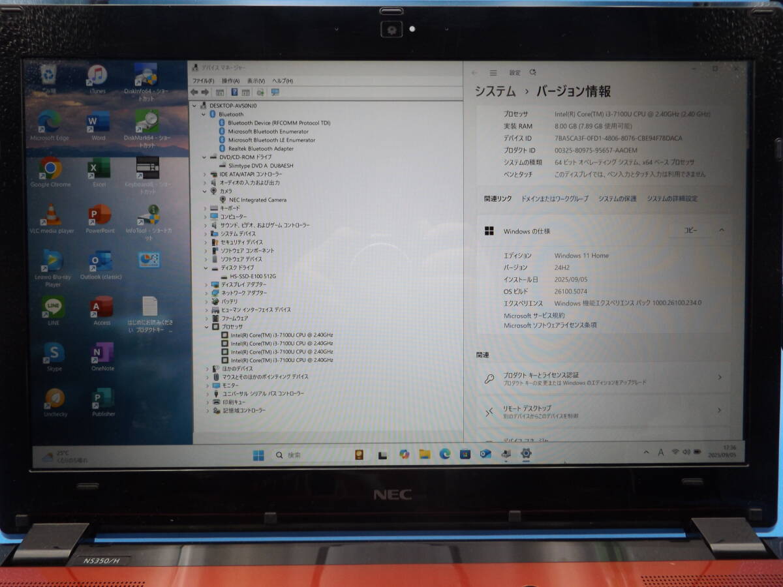Collapse the Windows の仕様 section chevron
This screenshot has width=783, height=587.
coord(722,230)
